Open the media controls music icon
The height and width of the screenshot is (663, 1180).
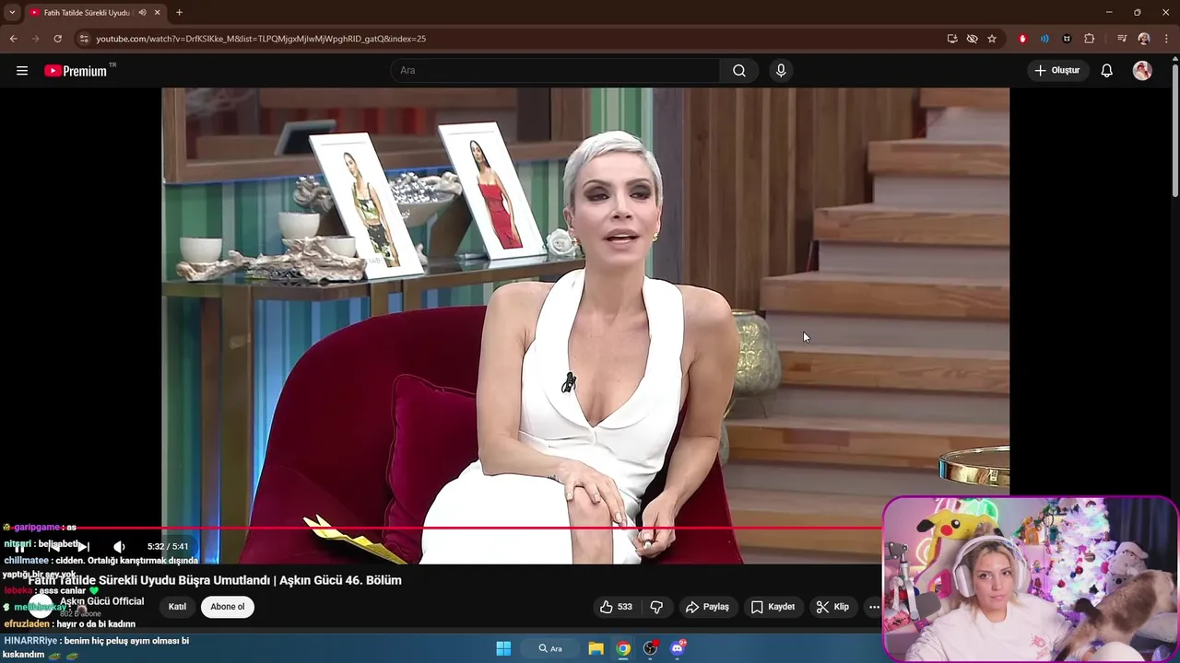pyautogui.click(x=1122, y=39)
